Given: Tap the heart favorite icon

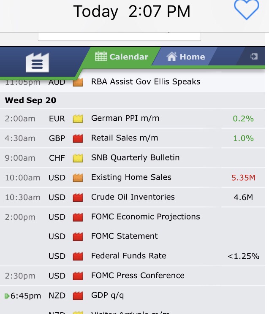Looking at the screenshot, I should pos(246,10).
